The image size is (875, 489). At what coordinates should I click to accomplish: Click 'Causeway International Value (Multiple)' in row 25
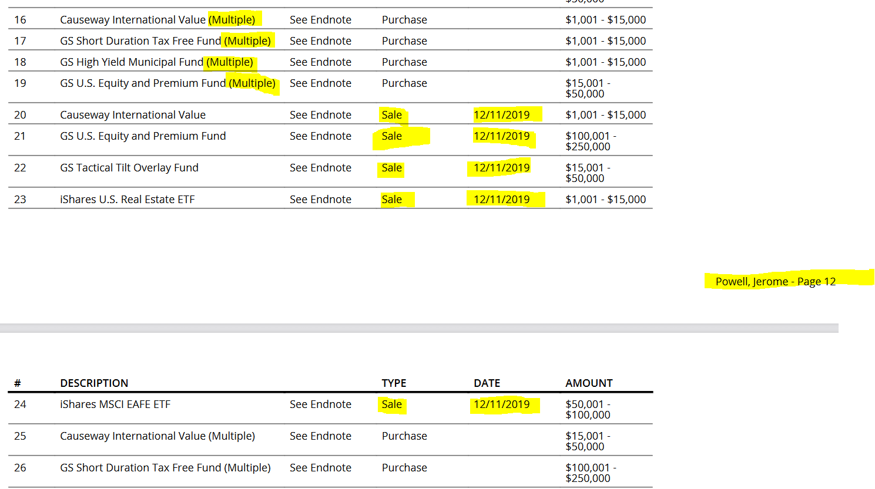(157, 436)
